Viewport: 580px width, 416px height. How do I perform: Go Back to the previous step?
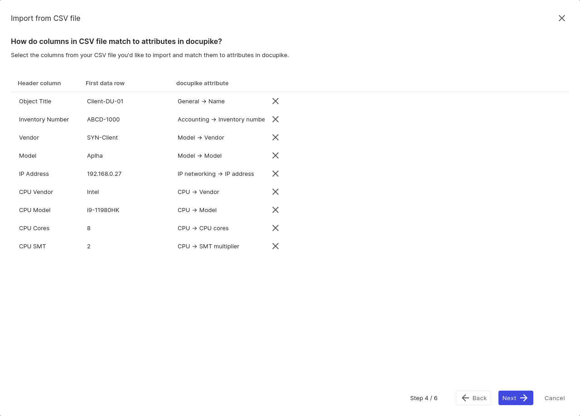474,398
